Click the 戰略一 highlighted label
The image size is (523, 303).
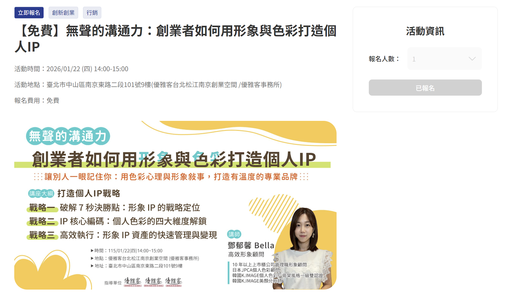pos(42,208)
